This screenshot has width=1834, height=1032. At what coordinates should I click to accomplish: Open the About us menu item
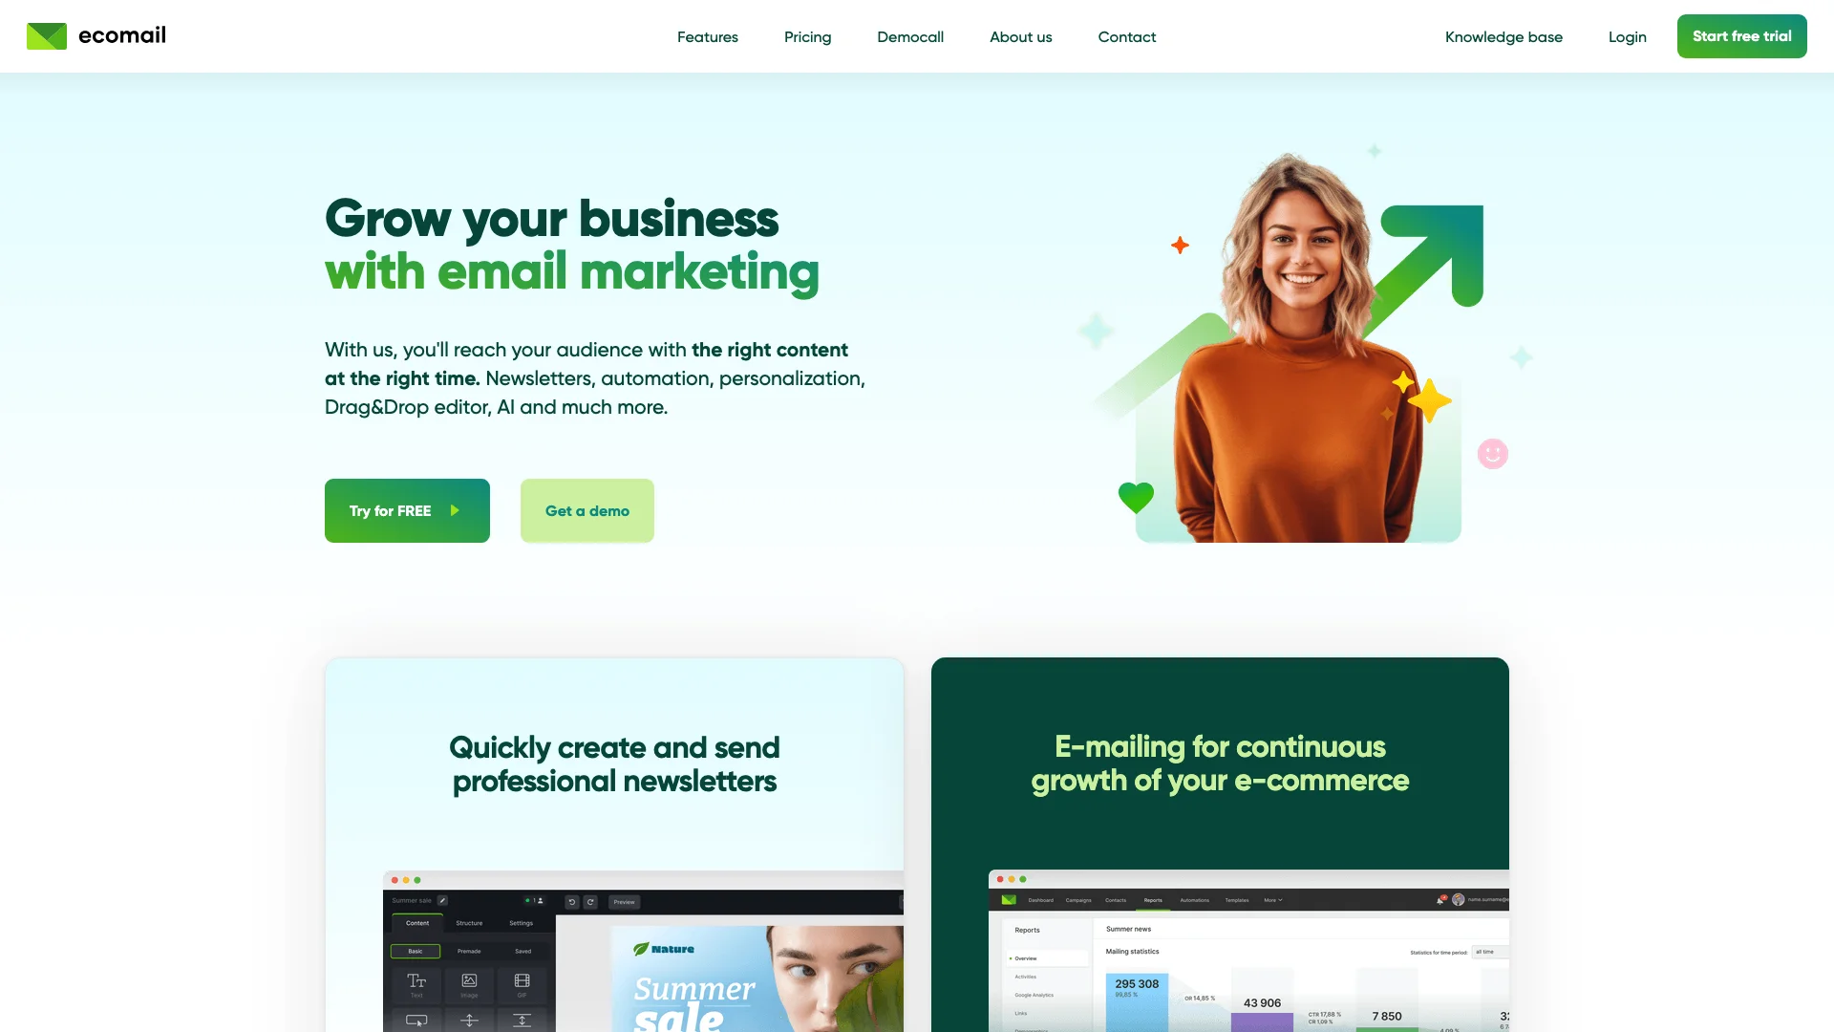coord(1020,35)
